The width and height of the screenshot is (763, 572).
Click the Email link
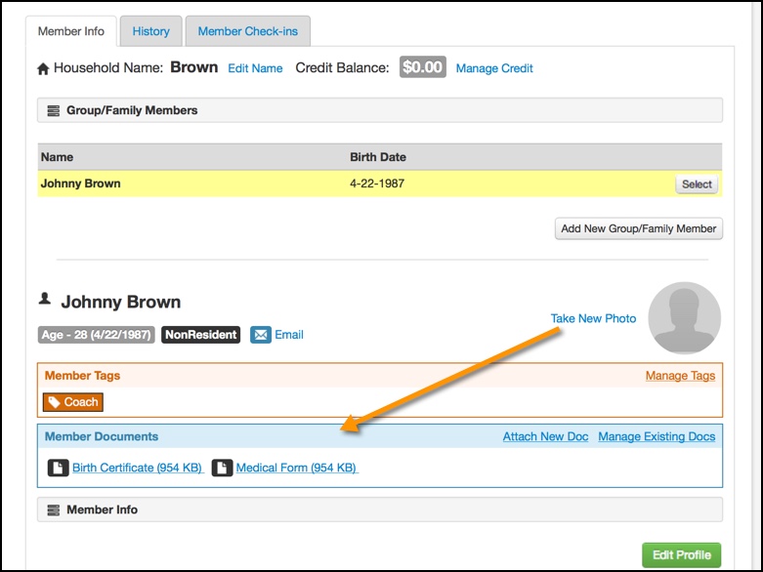tap(289, 335)
